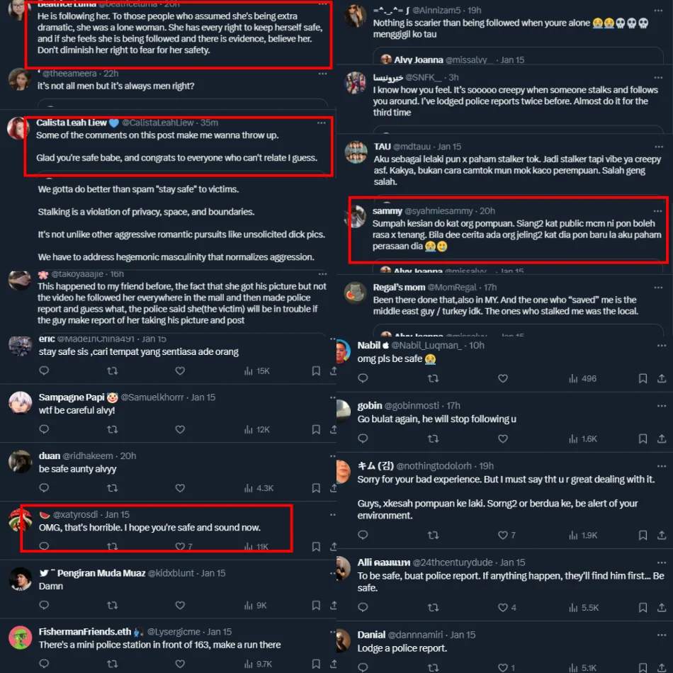Retweet Danial's "Lodge a police report" tweet

433,667
